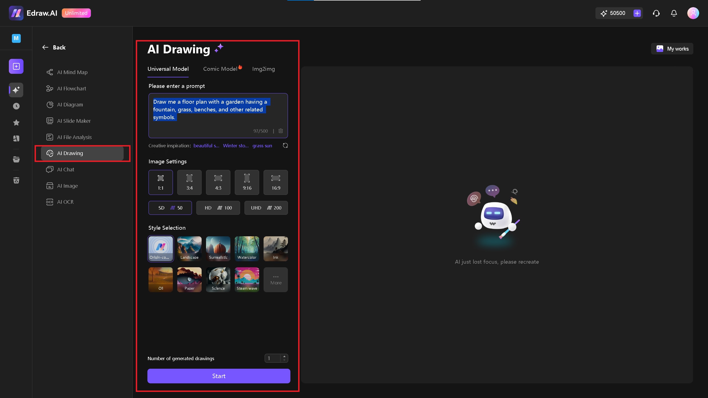Select AI Drawing in menu
The image size is (708, 398).
click(x=82, y=153)
